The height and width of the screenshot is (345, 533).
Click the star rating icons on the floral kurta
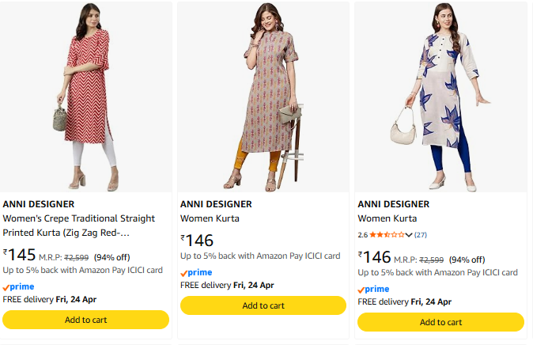387,235
